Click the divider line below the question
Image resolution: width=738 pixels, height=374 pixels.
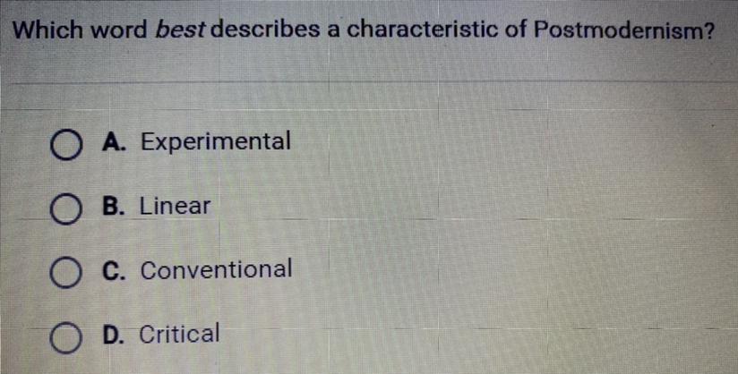[x=369, y=82]
